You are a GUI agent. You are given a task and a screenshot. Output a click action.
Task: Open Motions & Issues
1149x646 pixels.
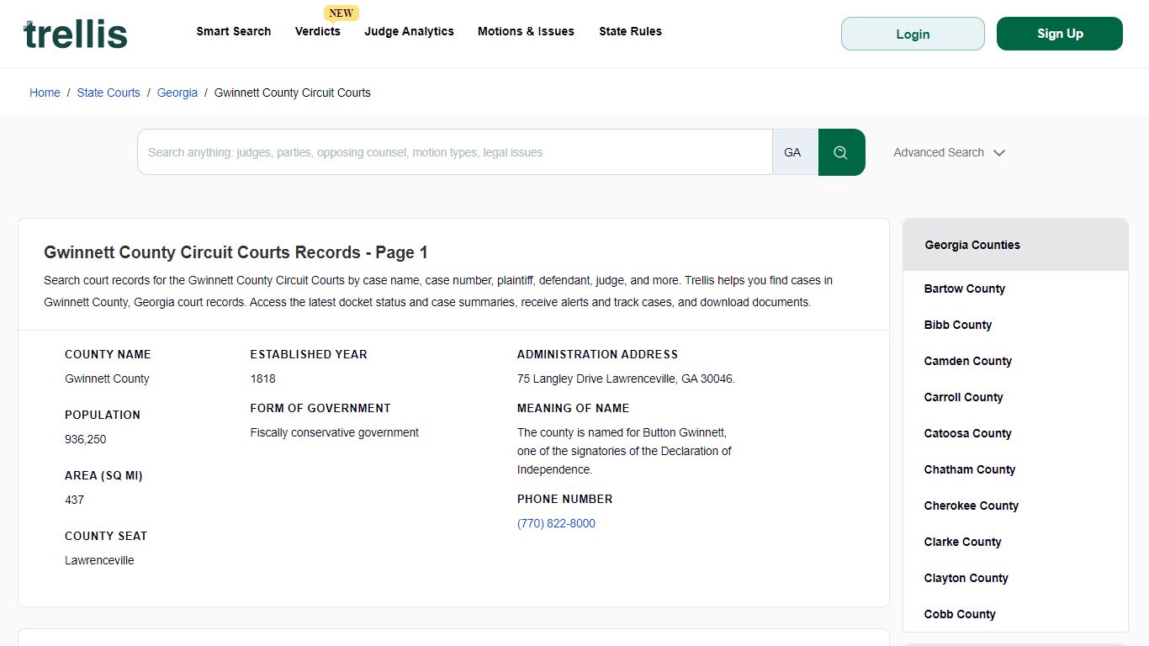[526, 31]
